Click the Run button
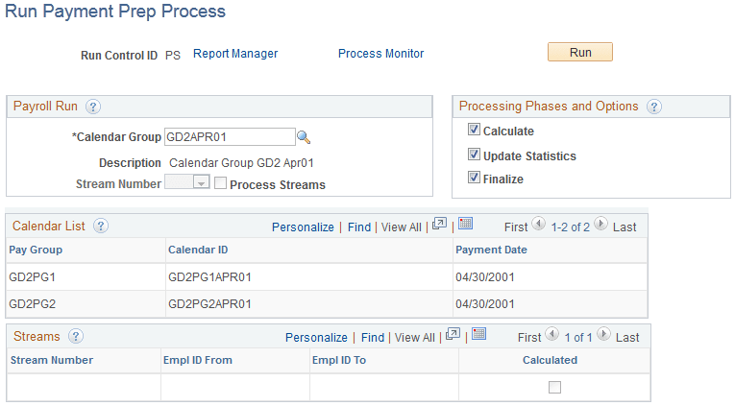 580,53
